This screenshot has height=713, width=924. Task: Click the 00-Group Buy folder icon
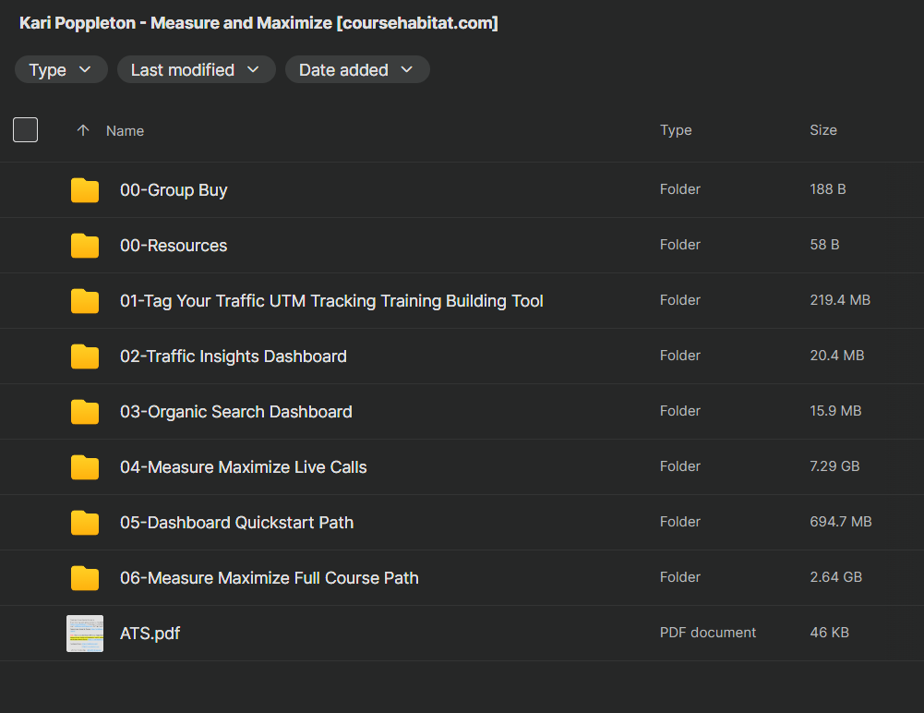[85, 190]
